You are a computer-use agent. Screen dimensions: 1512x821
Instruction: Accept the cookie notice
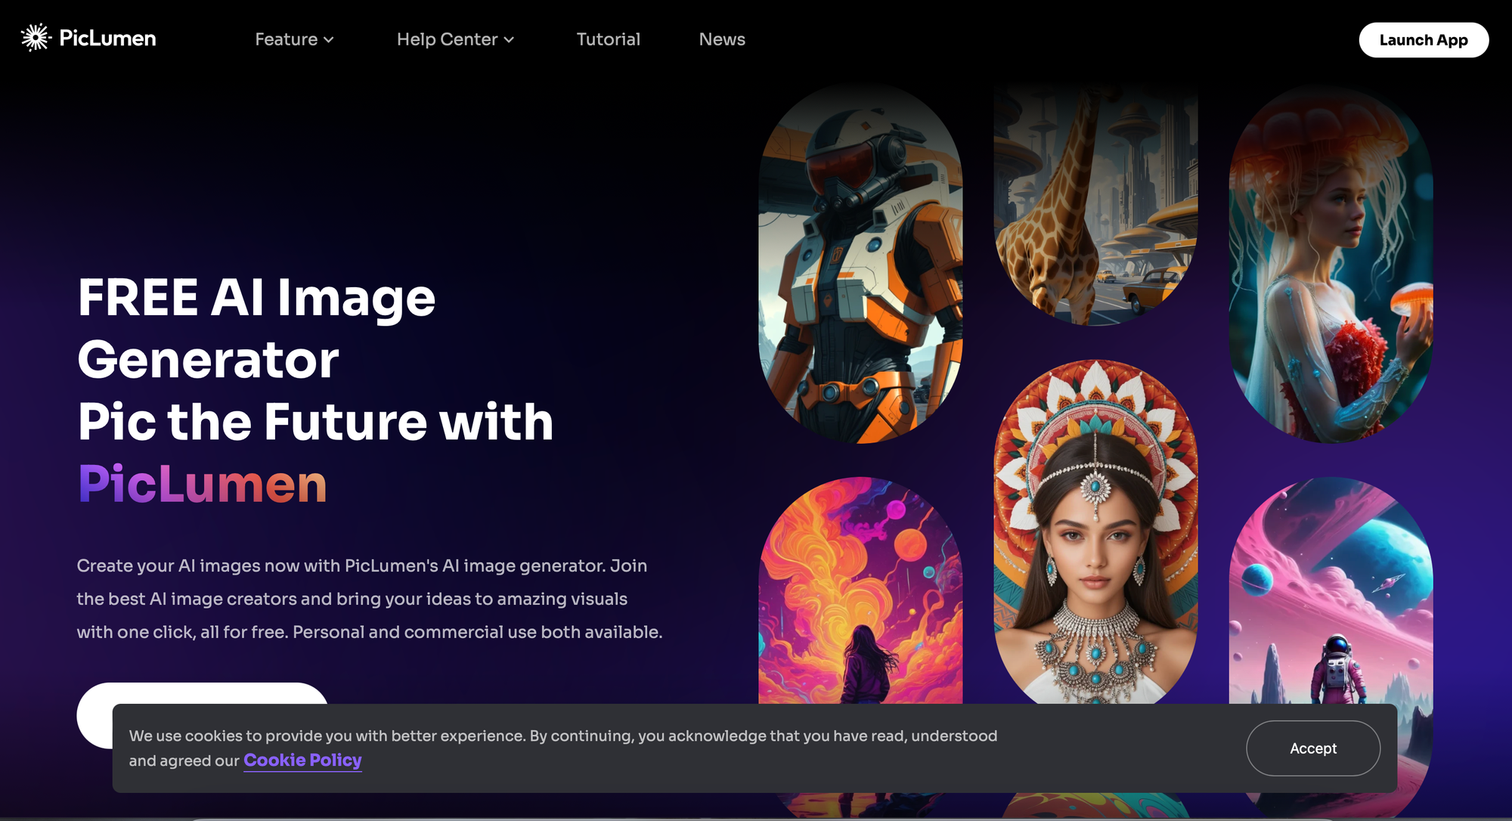point(1313,748)
